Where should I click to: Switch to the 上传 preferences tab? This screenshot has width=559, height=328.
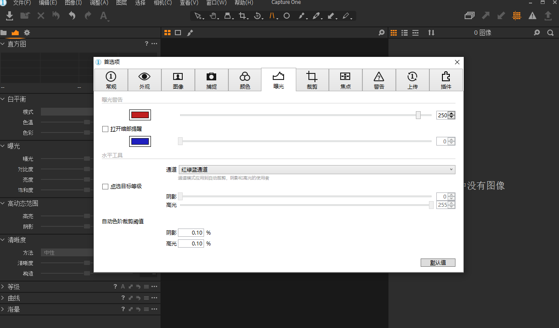pos(412,80)
